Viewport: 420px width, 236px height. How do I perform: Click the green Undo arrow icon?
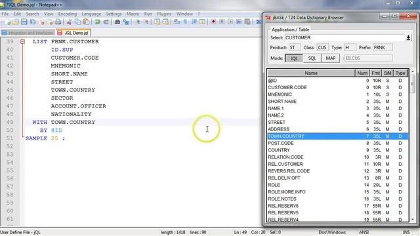pyautogui.click(x=98, y=22)
